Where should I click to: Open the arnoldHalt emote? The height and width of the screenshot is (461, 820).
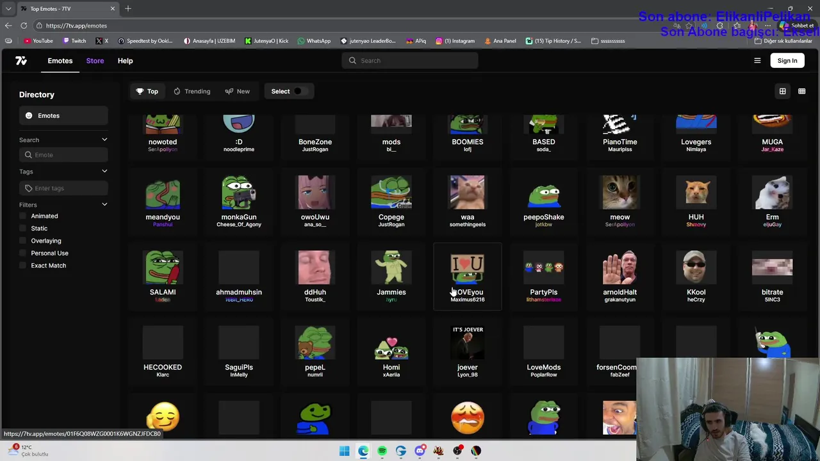tap(620, 277)
